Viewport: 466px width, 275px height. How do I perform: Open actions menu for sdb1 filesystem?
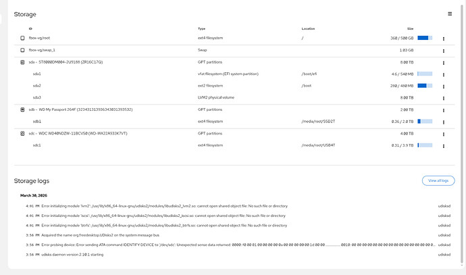point(444,122)
